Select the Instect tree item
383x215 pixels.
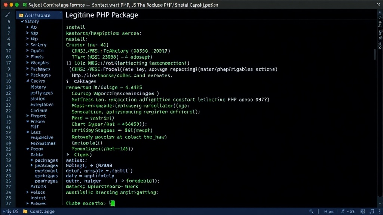coord(38,198)
